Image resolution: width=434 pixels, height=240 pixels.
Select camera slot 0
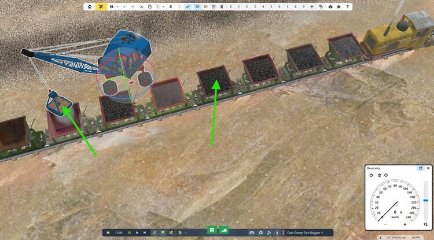(231, 6)
